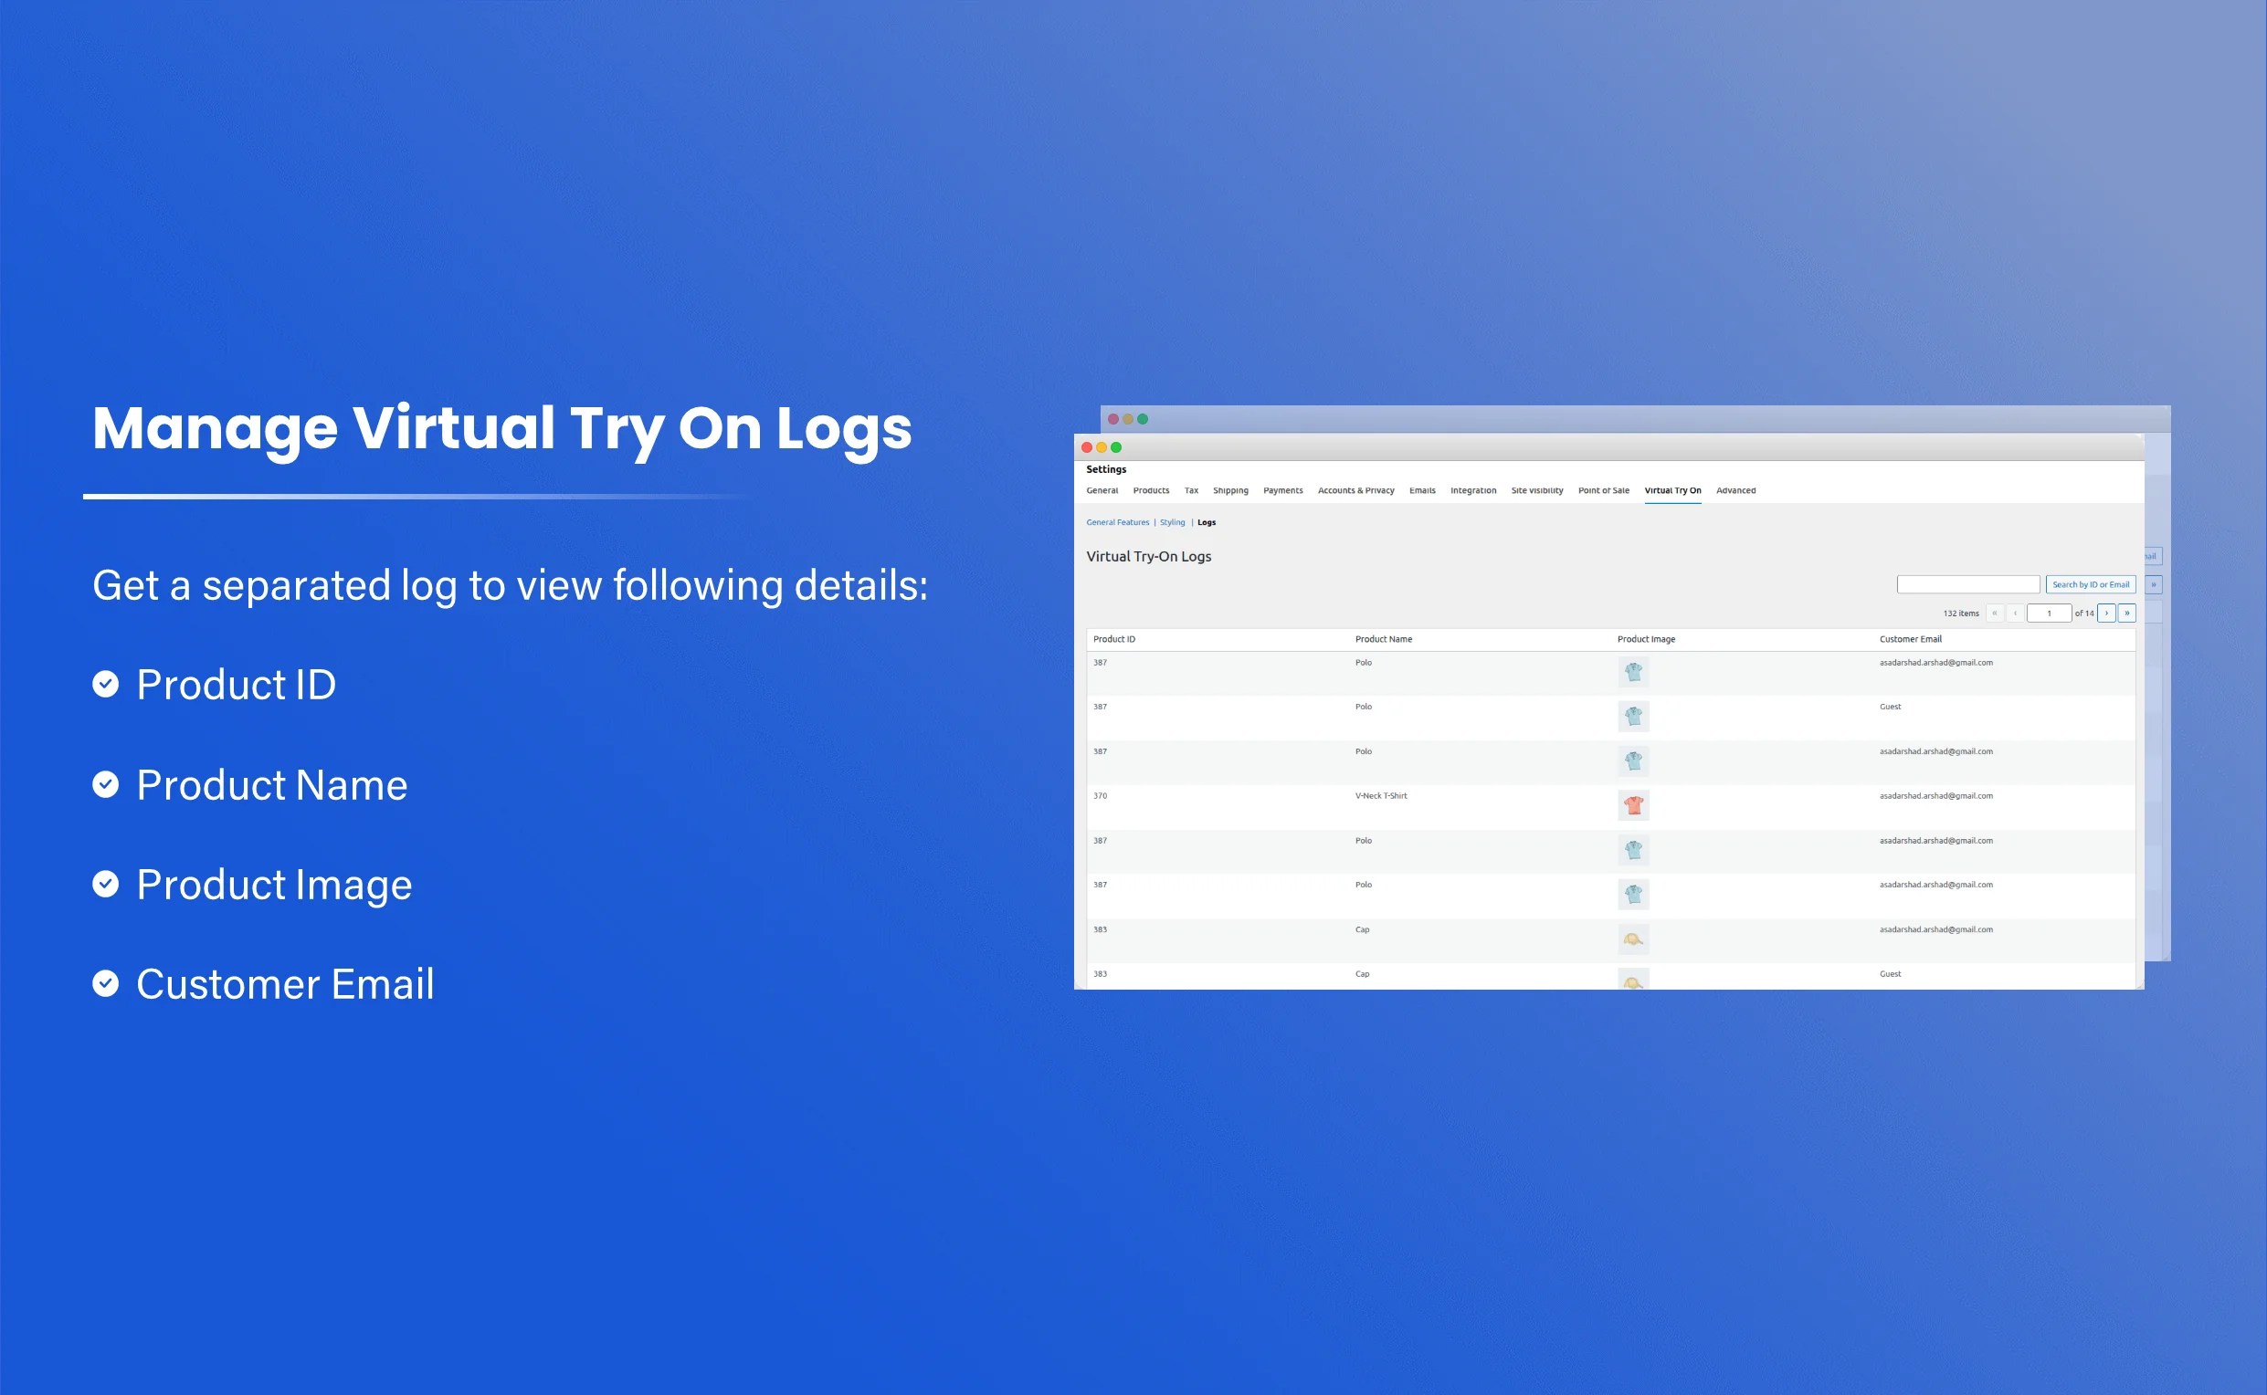This screenshot has height=1395, width=2267.
Task: Switch to the Shipping tab
Action: [1230, 490]
